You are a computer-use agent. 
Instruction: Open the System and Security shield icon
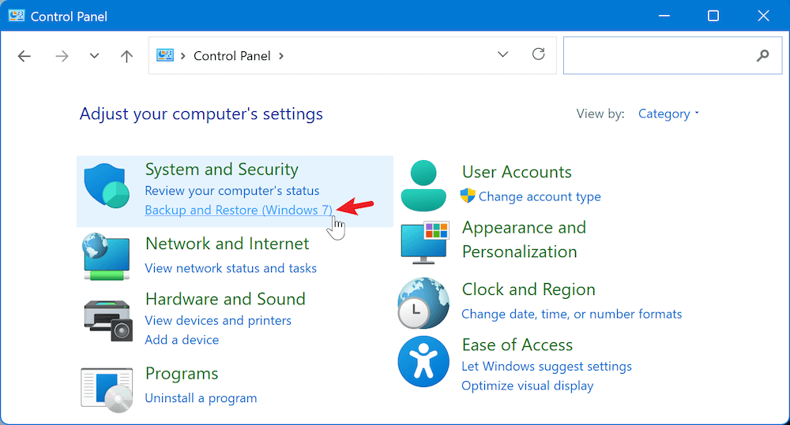coord(107,185)
